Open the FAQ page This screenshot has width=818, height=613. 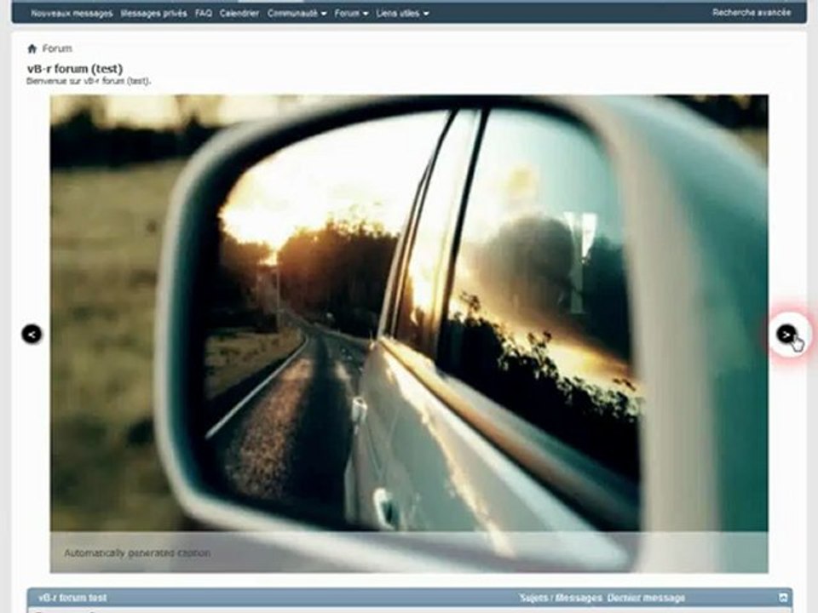204,13
